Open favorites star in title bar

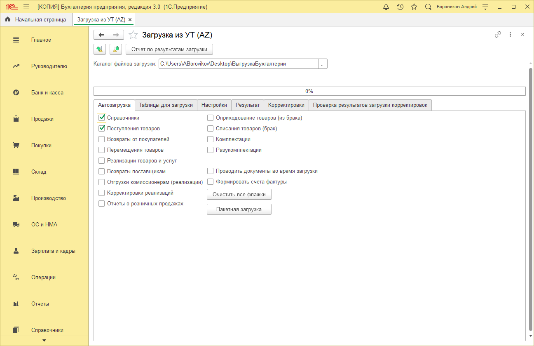tap(414, 7)
